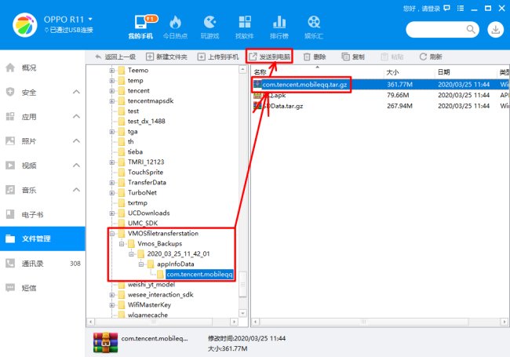Click the 大小 size column header

[x=393, y=71]
